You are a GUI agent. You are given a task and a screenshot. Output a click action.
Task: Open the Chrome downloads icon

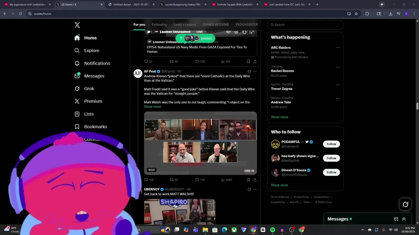click(391, 14)
